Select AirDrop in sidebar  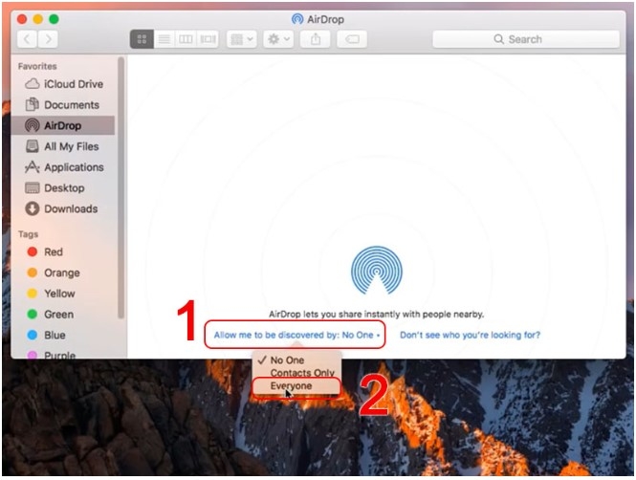click(x=63, y=125)
